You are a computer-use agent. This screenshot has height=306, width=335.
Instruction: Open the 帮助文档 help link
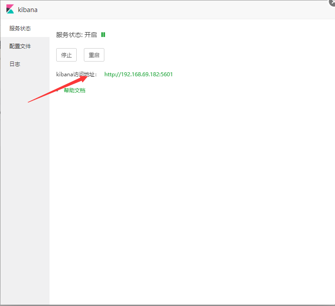coord(74,91)
